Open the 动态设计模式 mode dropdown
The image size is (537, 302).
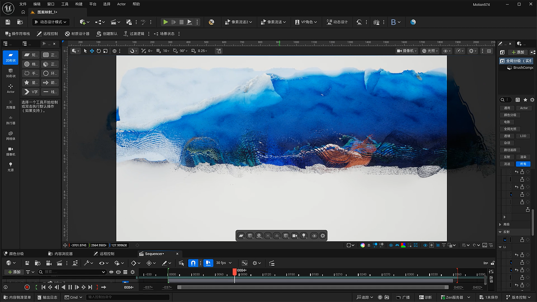(x=50, y=22)
